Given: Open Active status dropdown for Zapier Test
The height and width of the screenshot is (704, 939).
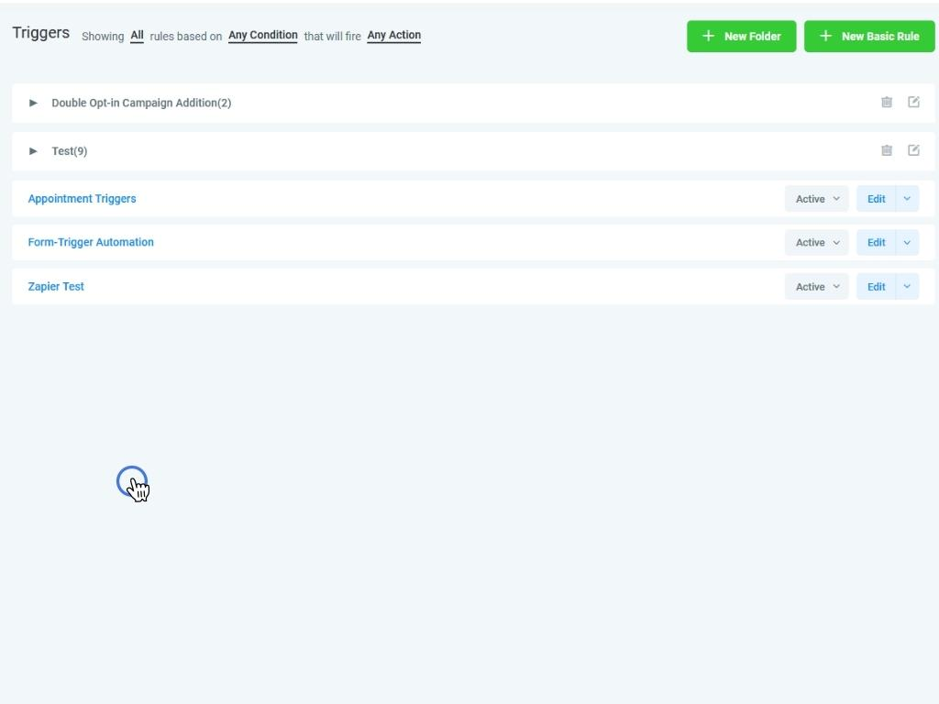Looking at the screenshot, I should [817, 287].
